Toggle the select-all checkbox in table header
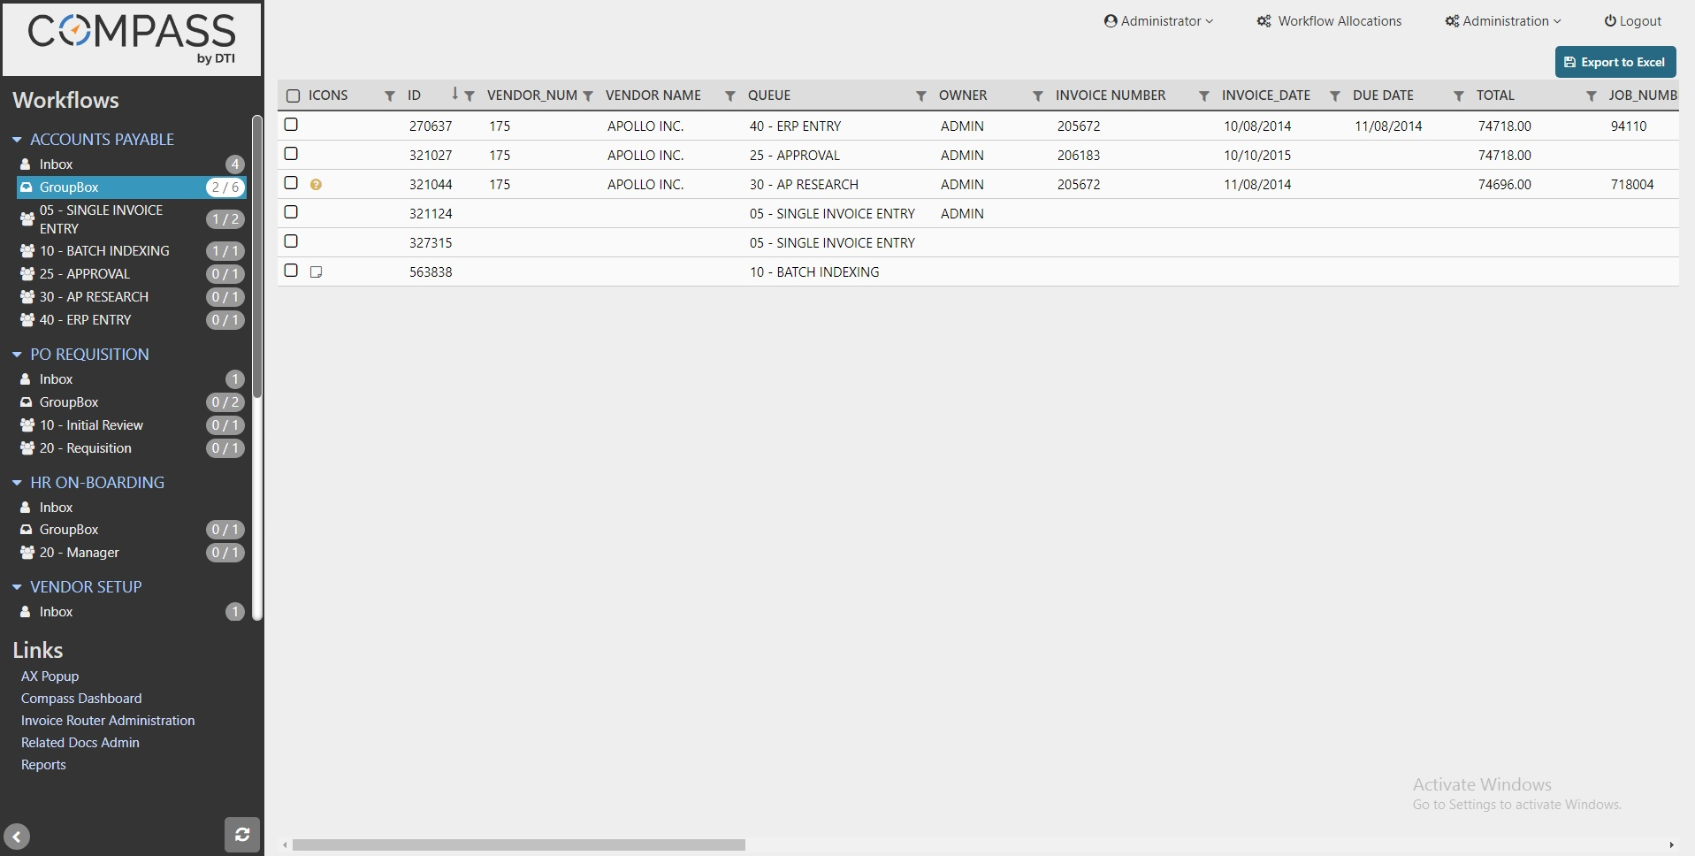The width and height of the screenshot is (1695, 856). coord(294,96)
